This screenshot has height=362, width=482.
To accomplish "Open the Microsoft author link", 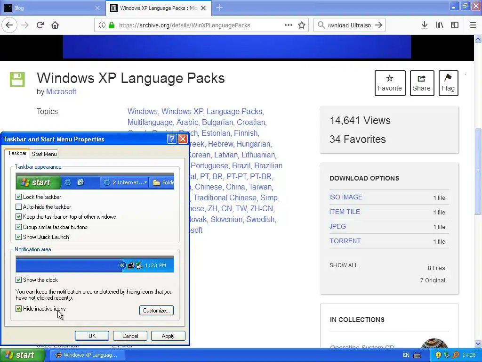I will tap(61, 92).
